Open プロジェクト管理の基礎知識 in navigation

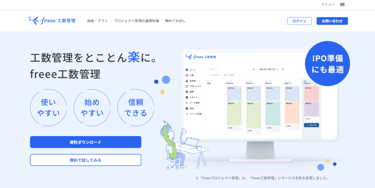tap(136, 21)
